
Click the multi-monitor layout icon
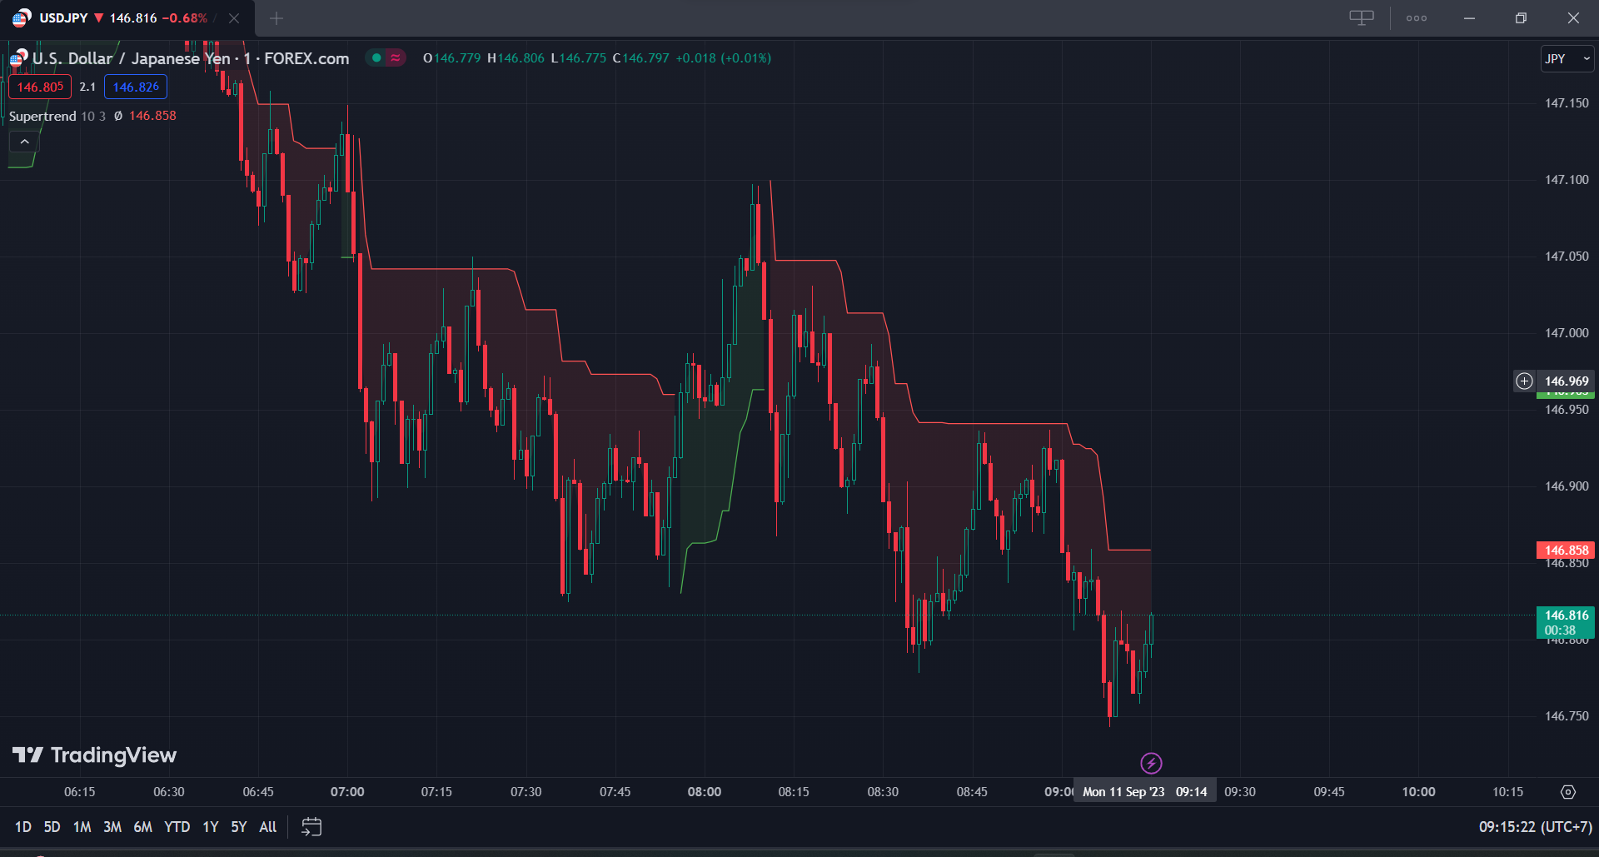pos(1361,18)
